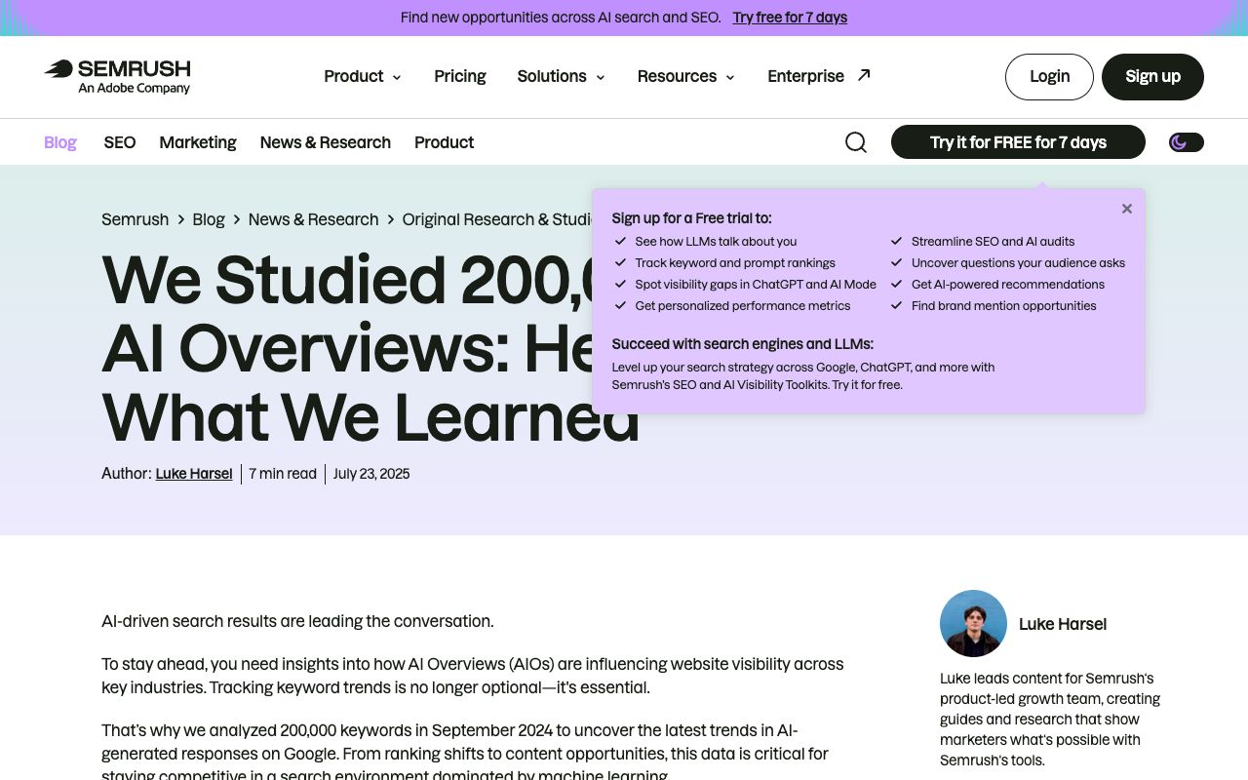
Task: Click 'Uncover questions your audience asks' item
Action: tap(1018, 263)
